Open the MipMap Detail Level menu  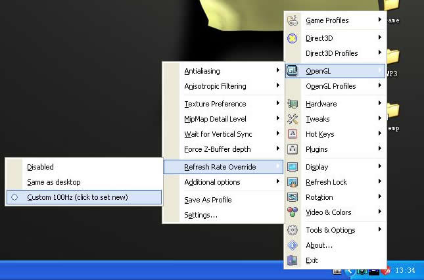(215, 119)
